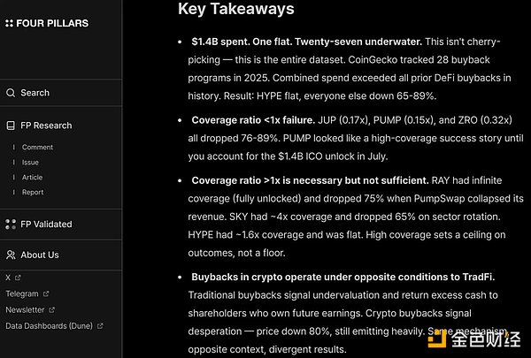Click the FP Validated dots icon

coord(11,225)
